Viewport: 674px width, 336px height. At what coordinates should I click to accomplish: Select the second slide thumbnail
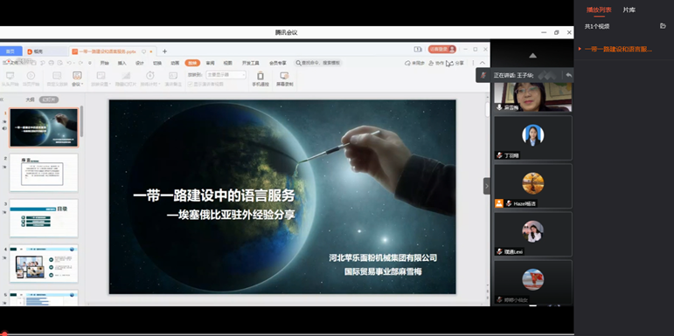coord(44,173)
